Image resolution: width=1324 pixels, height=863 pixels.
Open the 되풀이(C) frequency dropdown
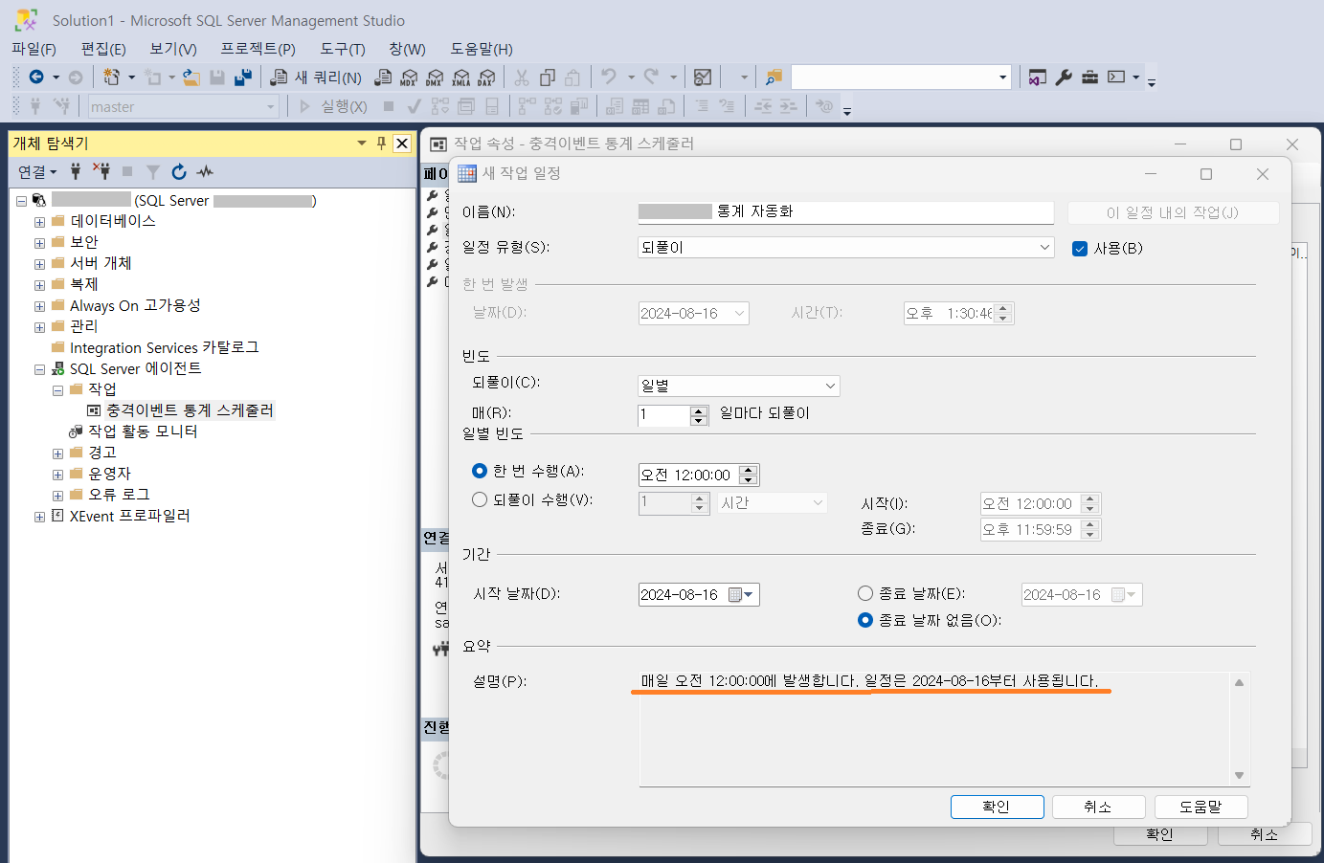[739, 386]
